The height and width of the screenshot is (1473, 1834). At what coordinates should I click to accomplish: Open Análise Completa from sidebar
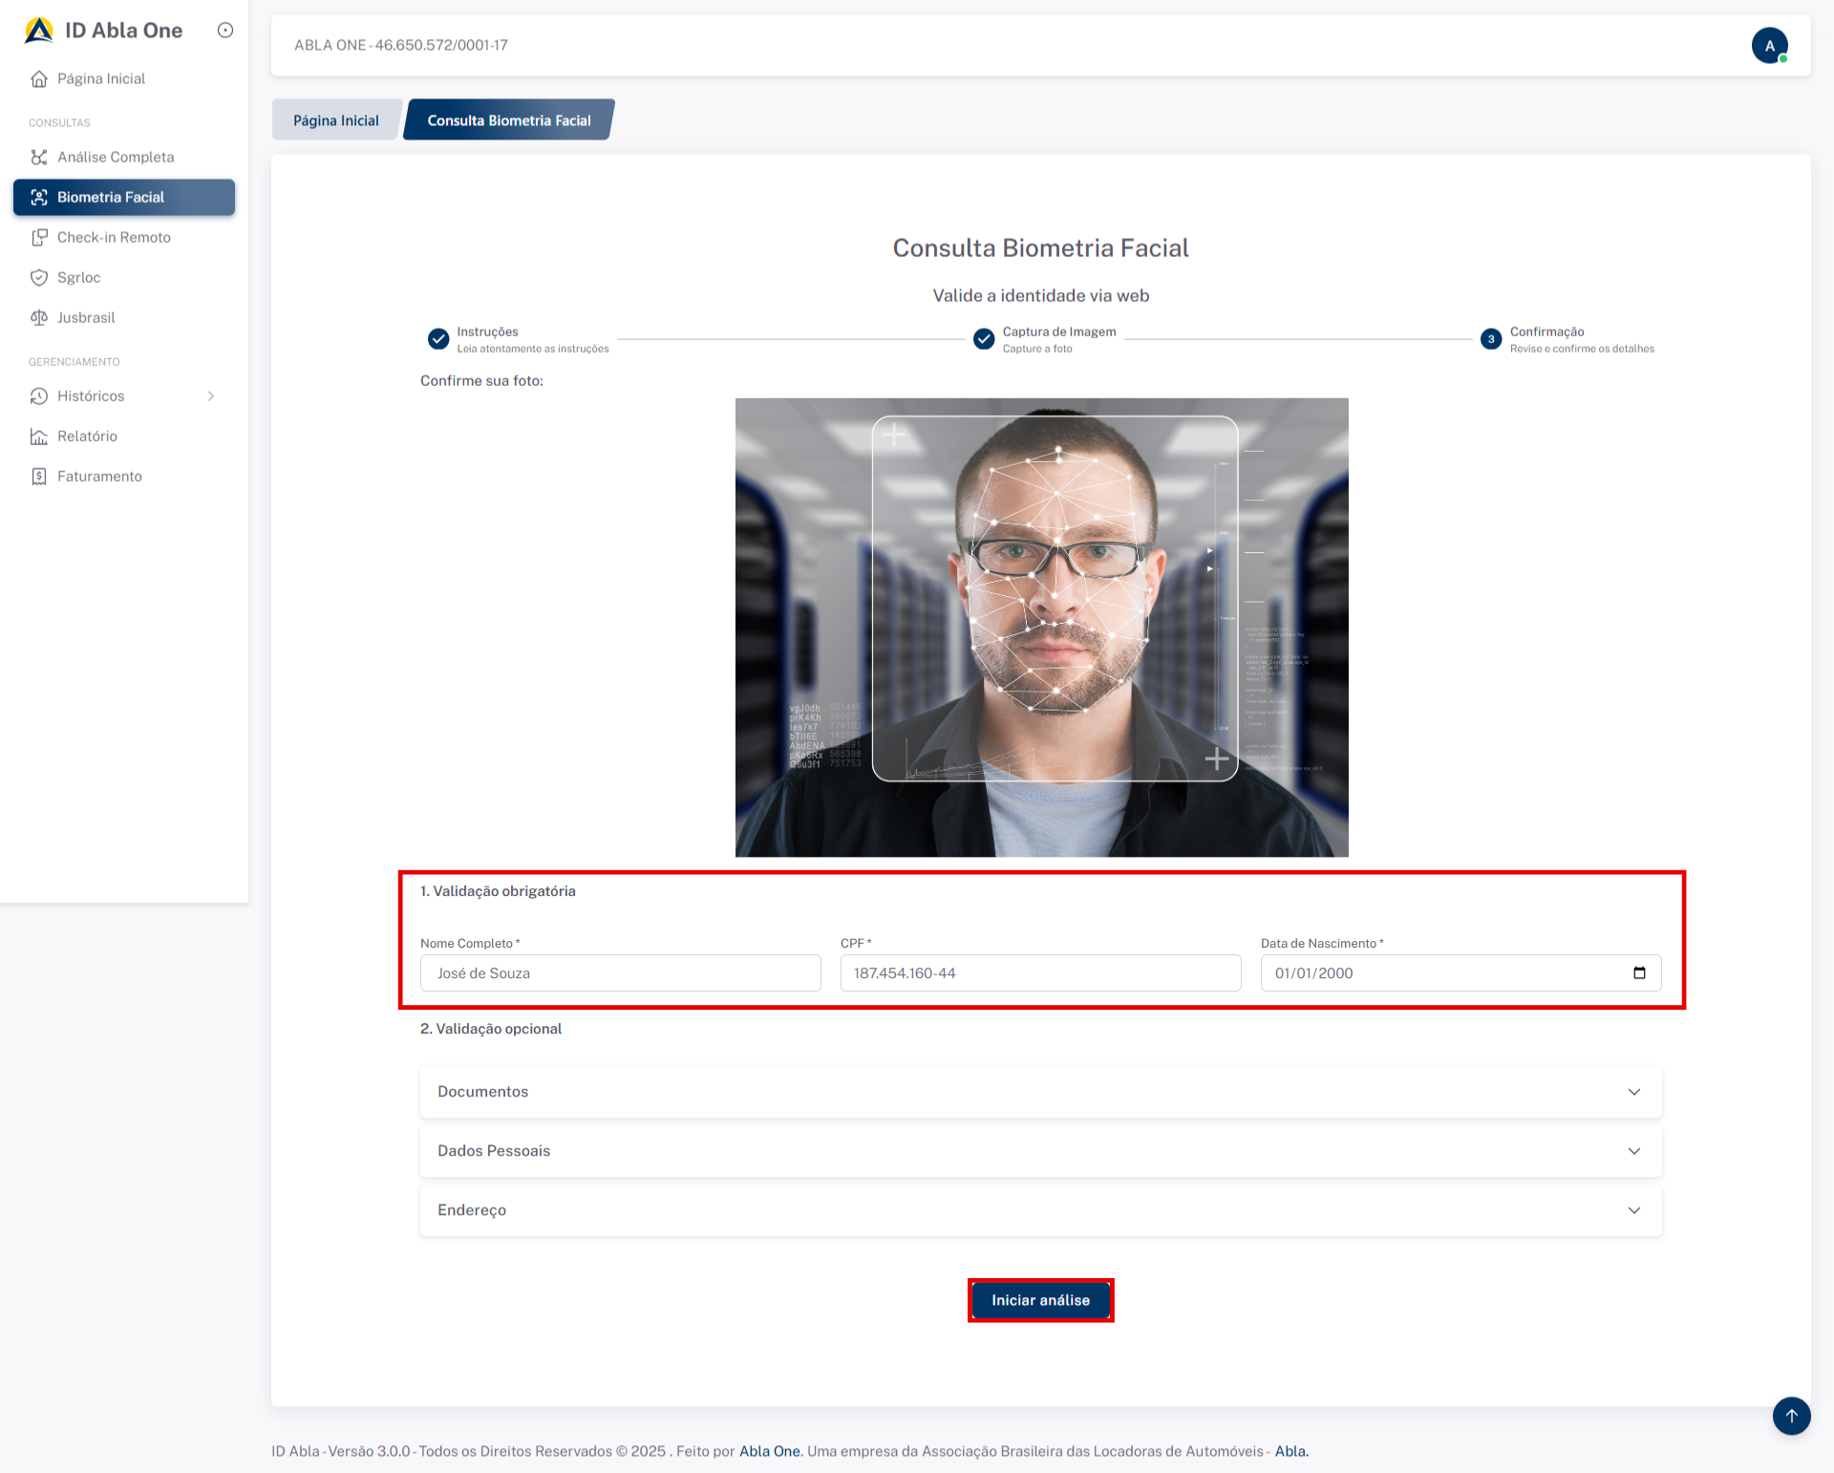click(116, 157)
